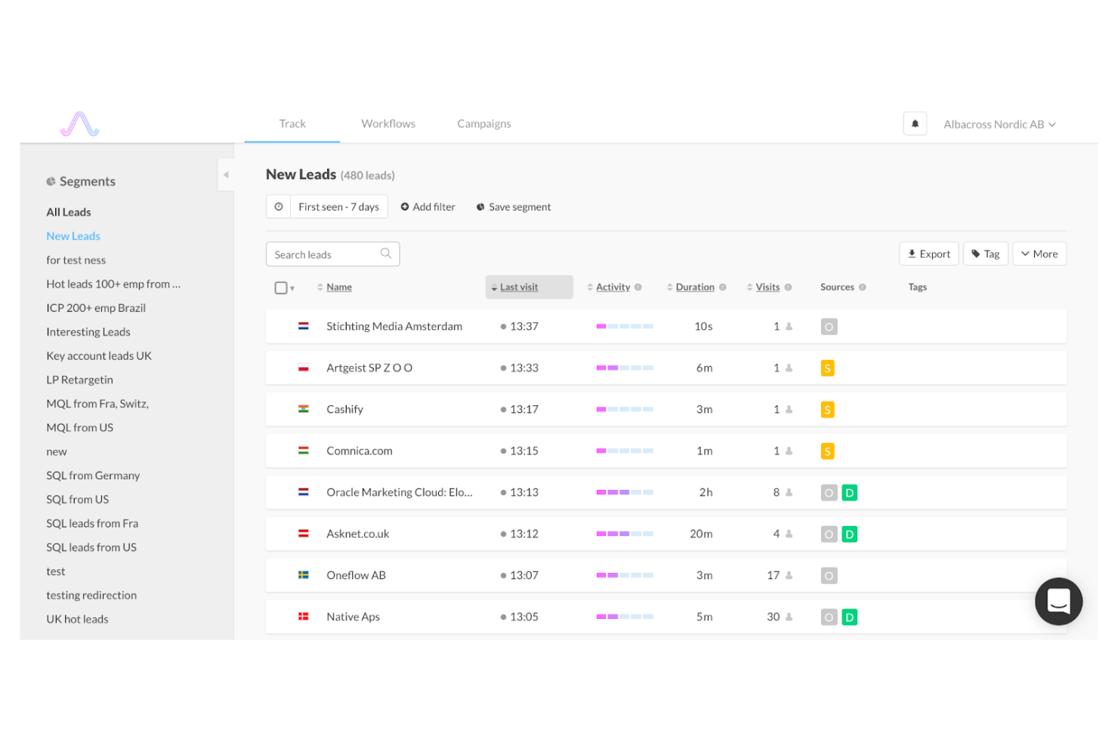Open the SQL from Germany segment
The height and width of the screenshot is (745, 1118).
click(93, 476)
